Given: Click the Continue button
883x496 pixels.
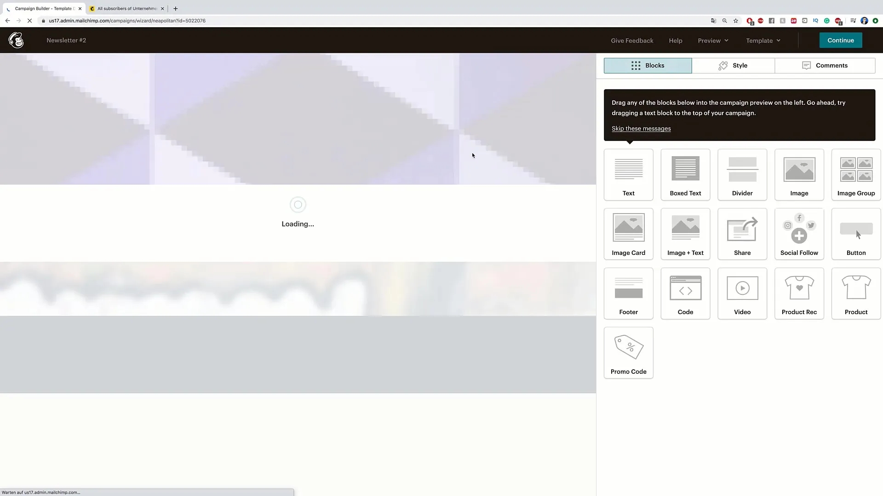Looking at the screenshot, I should tap(841, 40).
